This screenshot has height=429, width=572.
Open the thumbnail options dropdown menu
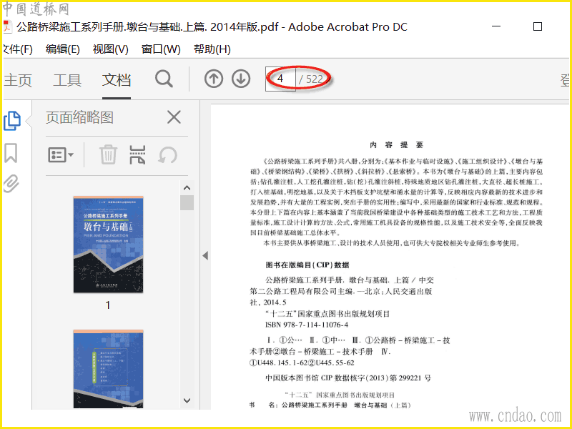pos(61,155)
